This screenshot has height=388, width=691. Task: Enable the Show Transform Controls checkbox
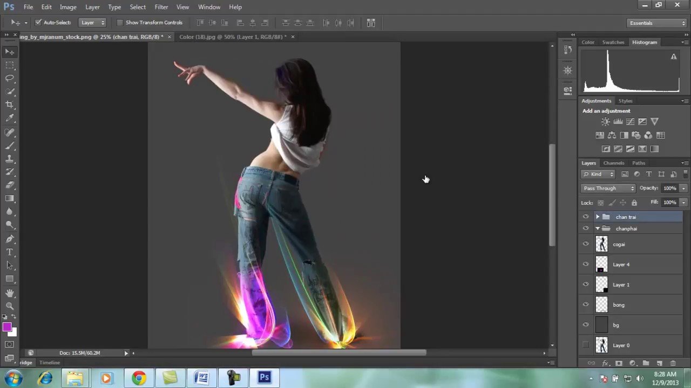[x=120, y=22]
